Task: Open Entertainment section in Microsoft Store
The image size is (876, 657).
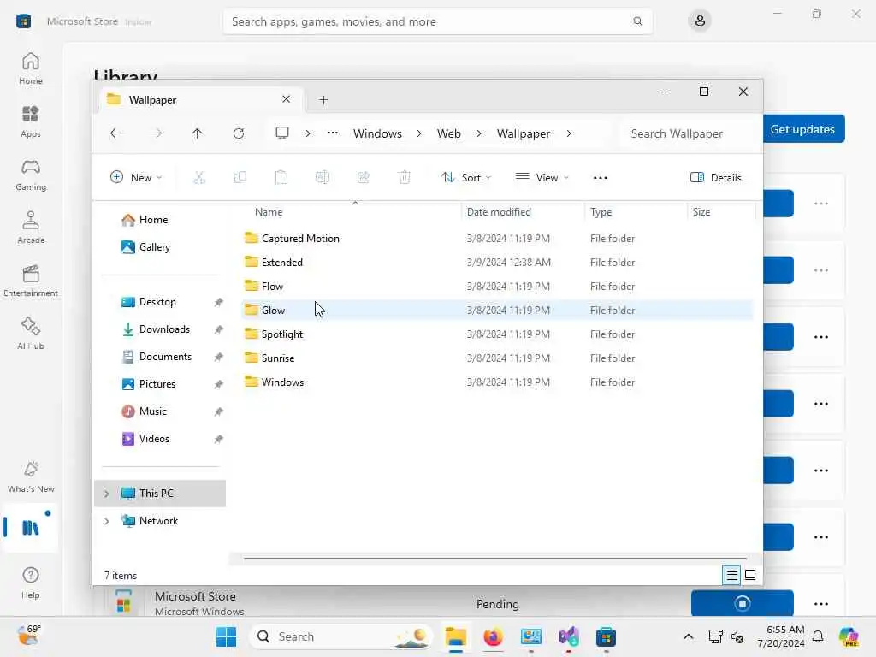Action: coord(30,281)
